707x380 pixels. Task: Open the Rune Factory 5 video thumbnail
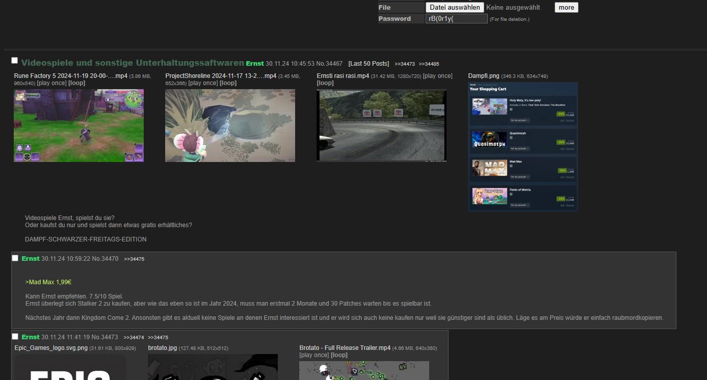[x=78, y=126]
